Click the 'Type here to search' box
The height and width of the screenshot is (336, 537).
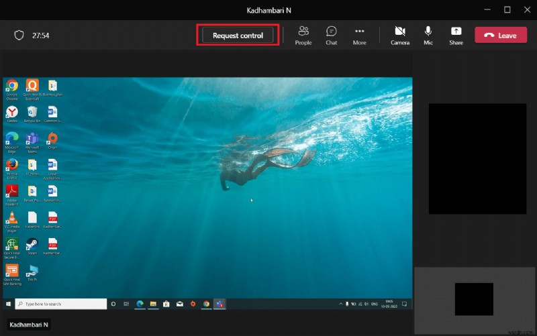click(x=61, y=304)
